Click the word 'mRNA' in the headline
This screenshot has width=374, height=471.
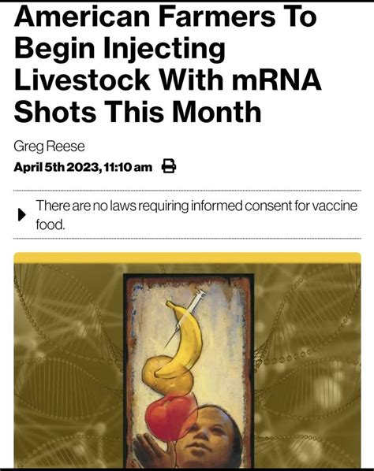pyautogui.click(x=276, y=80)
